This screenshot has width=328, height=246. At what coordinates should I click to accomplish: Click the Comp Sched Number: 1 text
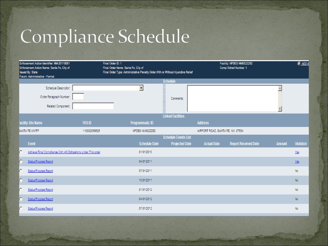pyautogui.click(x=233, y=68)
